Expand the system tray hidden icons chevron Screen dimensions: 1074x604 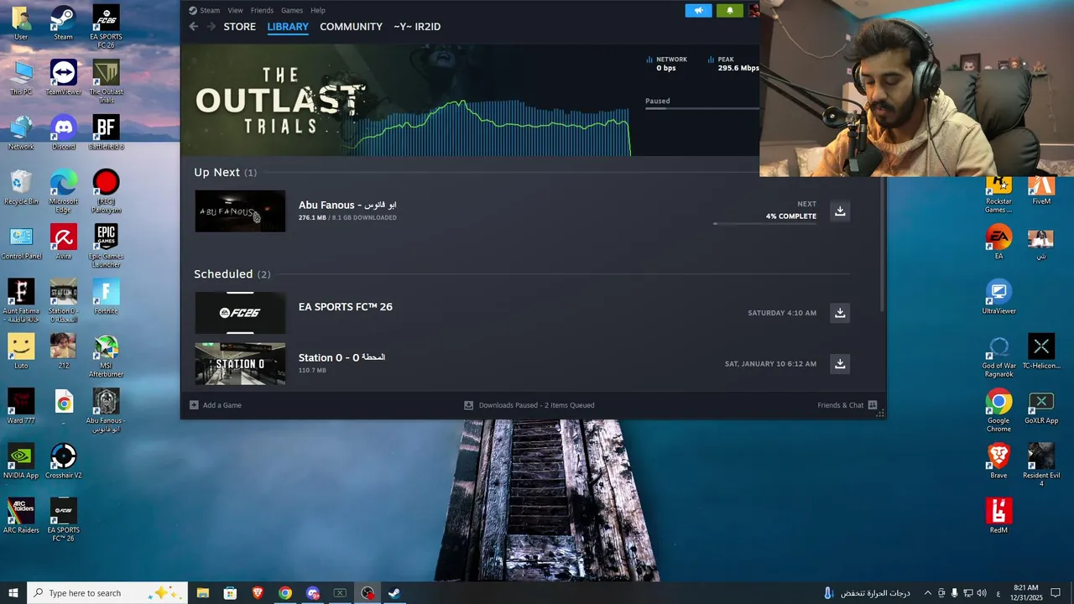(927, 593)
